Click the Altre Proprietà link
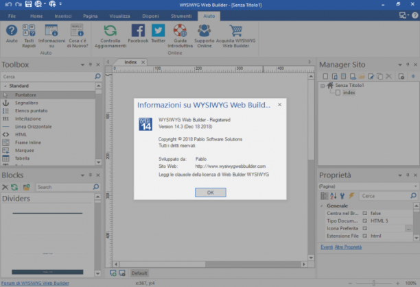 348,247
